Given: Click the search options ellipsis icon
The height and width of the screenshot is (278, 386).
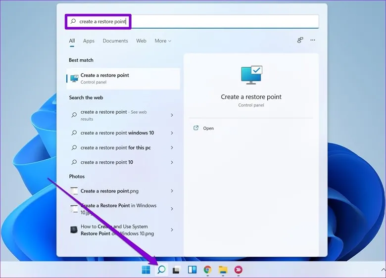Looking at the screenshot, I should [312, 41].
